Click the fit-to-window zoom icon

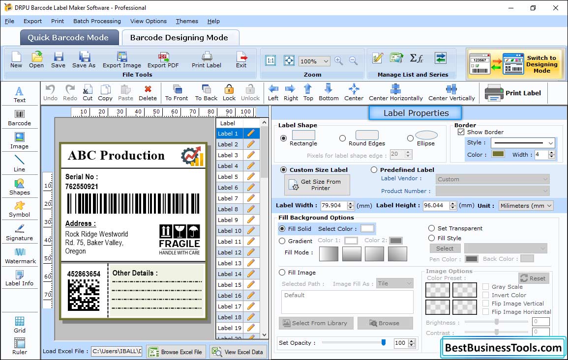pos(289,61)
